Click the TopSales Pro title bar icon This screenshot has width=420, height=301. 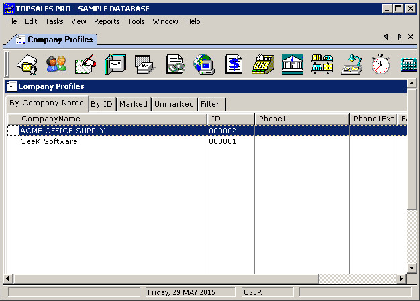(x=9, y=9)
